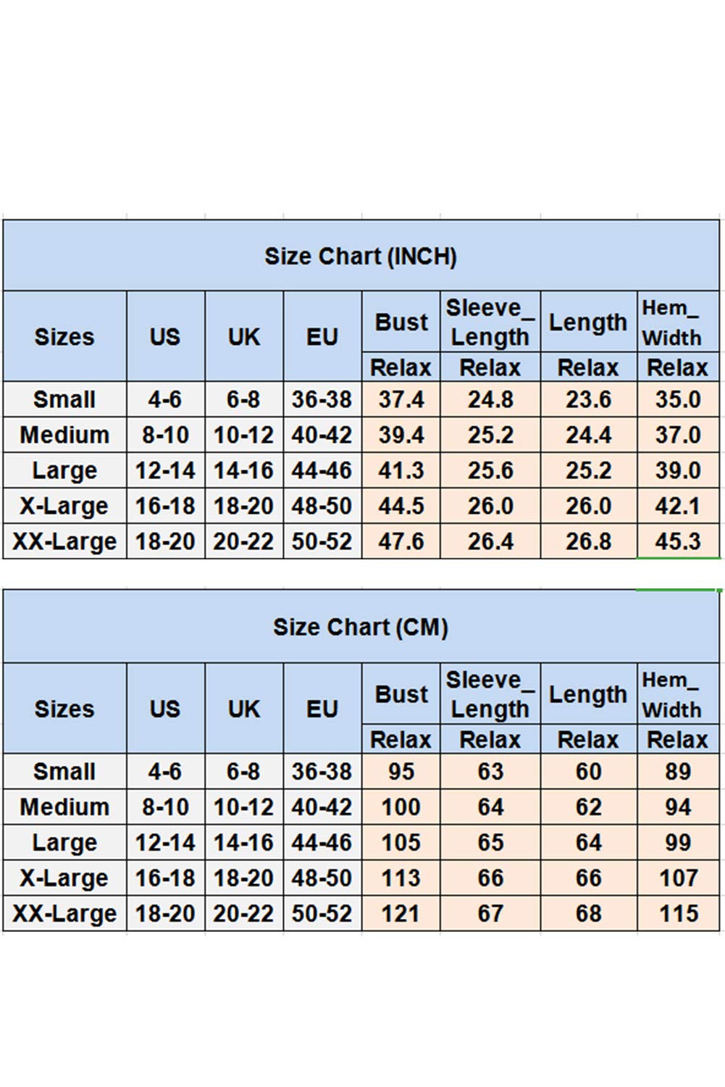Screen dimensions: 725x1087
Task: Click the Medium row label in CM chart
Action: coord(64,807)
